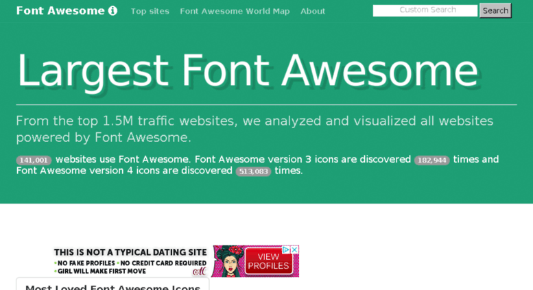Click the View Profiles ad button

(268, 261)
